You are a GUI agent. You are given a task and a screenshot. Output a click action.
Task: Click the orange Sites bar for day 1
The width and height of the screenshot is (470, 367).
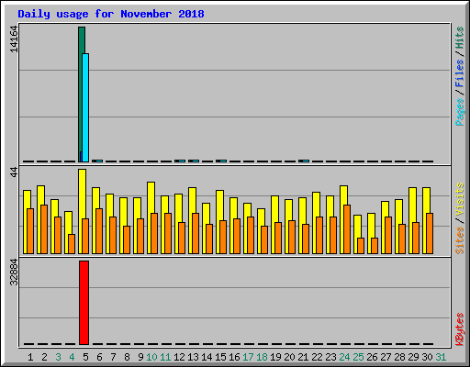tap(30, 231)
